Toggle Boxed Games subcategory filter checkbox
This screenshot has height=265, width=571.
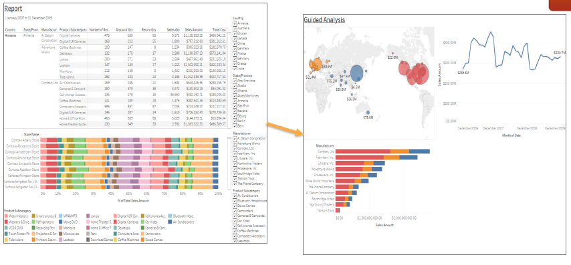point(235,206)
